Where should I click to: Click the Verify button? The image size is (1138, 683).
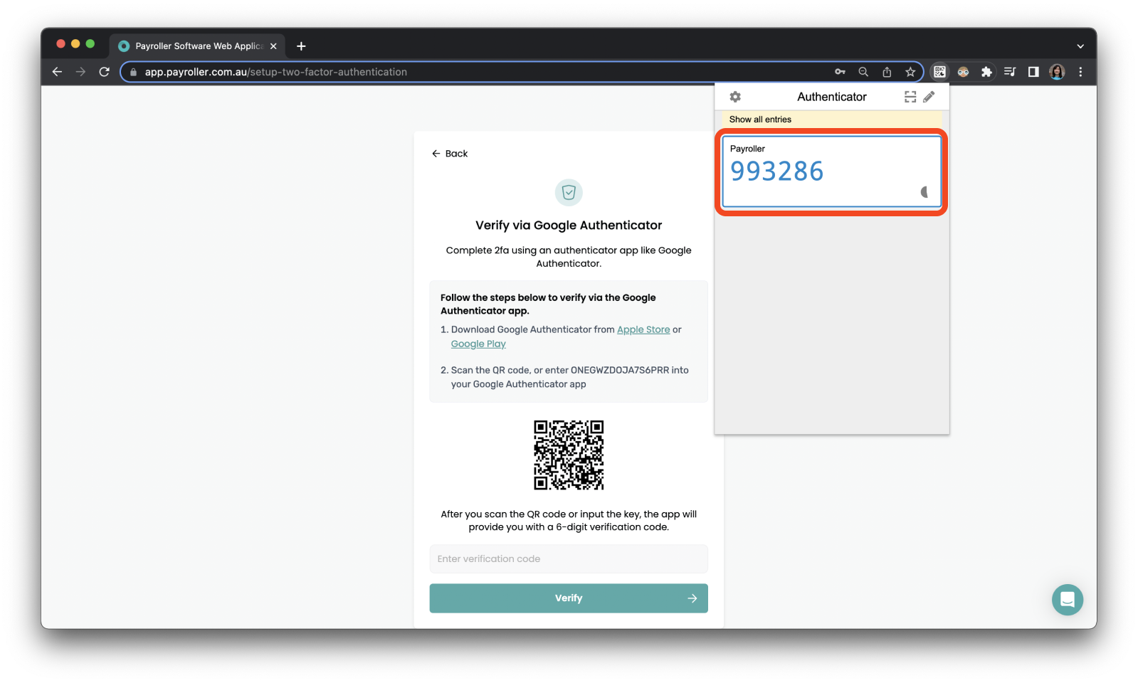point(569,598)
